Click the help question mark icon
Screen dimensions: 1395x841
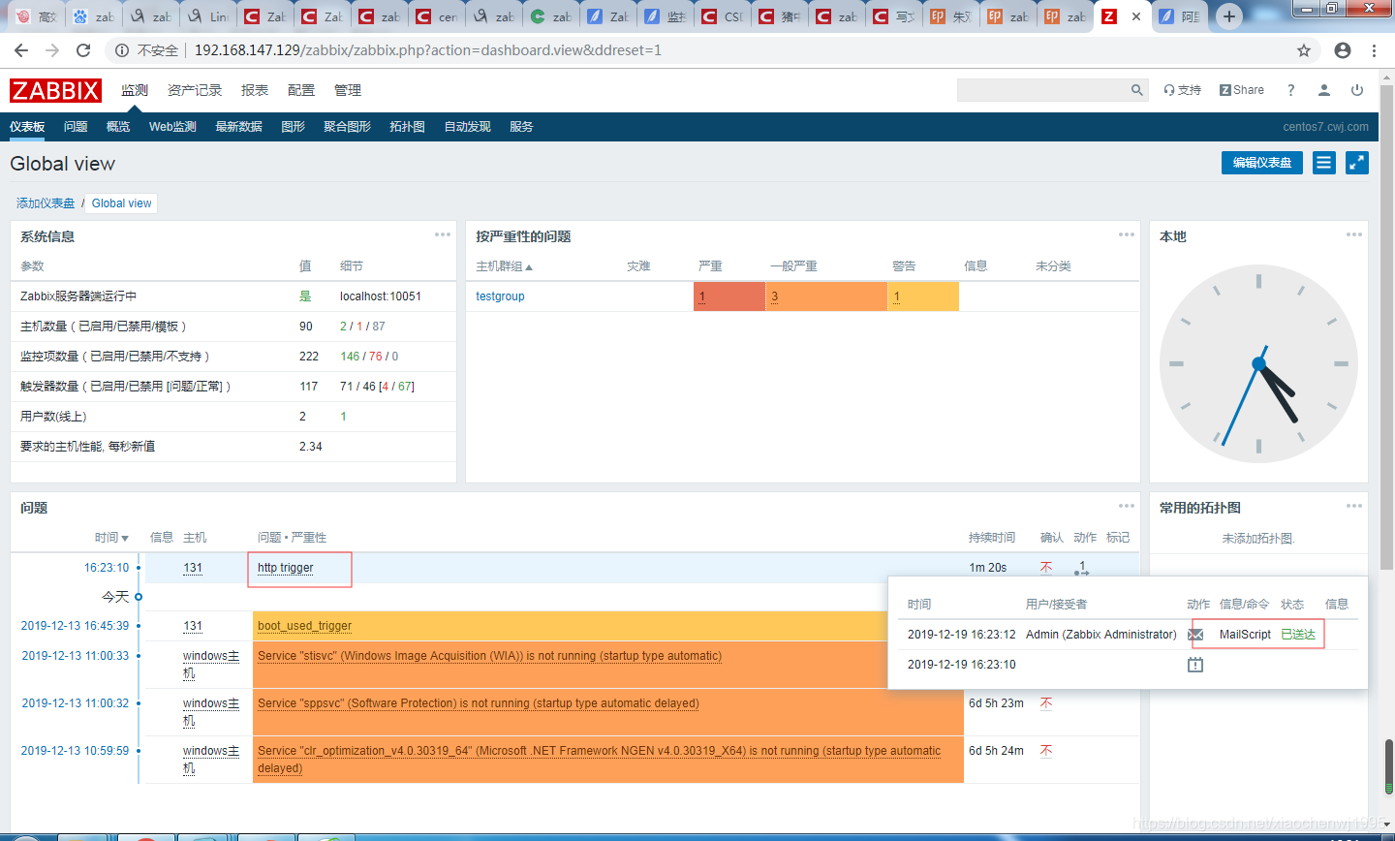[x=1290, y=90]
